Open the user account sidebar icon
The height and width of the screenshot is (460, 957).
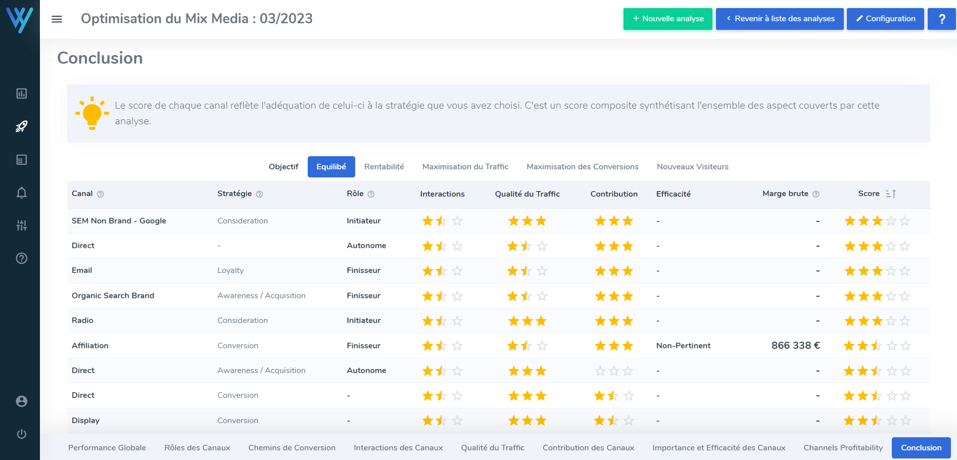21,401
